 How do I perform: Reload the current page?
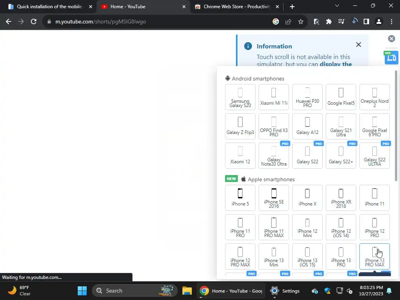34,22
